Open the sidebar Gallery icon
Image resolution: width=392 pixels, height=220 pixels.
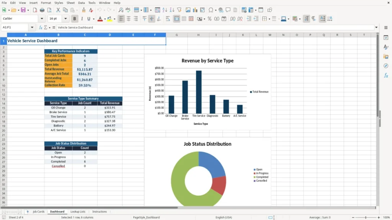[x=386, y=57]
